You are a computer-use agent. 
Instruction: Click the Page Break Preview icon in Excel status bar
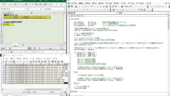click(39, 48)
